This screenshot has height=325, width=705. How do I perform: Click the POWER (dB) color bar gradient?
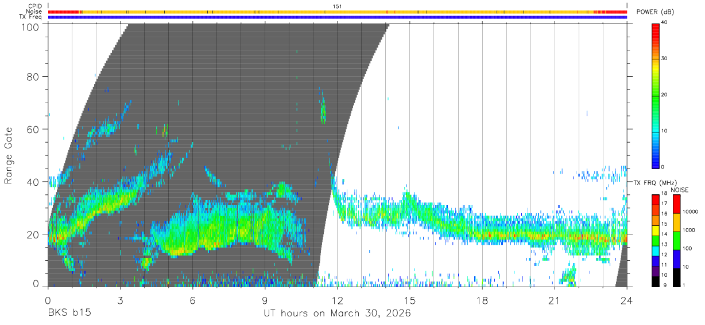click(x=656, y=95)
